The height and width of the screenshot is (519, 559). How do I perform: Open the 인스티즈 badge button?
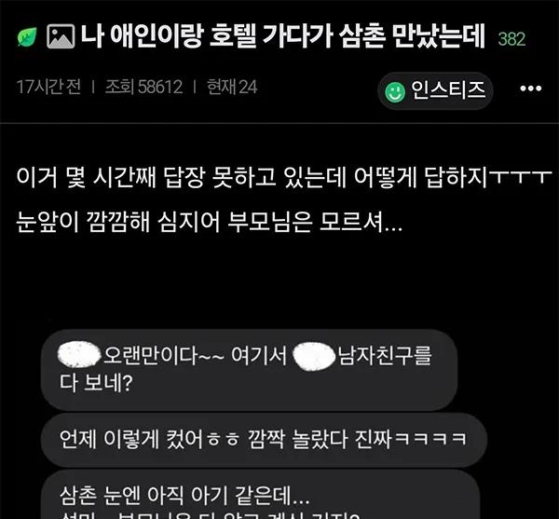click(435, 90)
